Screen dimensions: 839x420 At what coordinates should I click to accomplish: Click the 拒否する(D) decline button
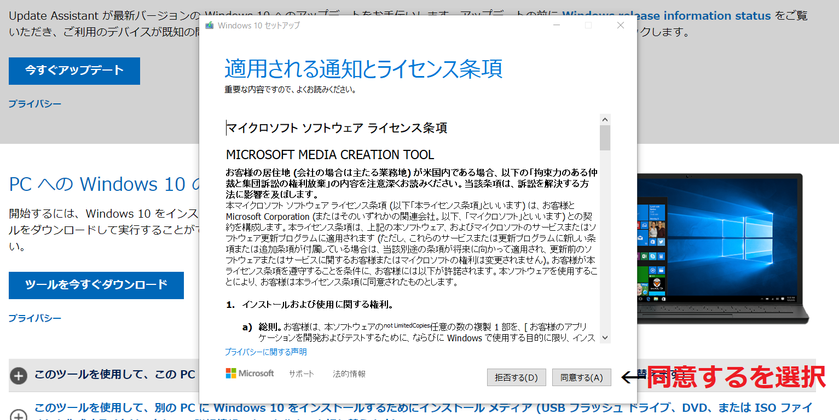(516, 377)
